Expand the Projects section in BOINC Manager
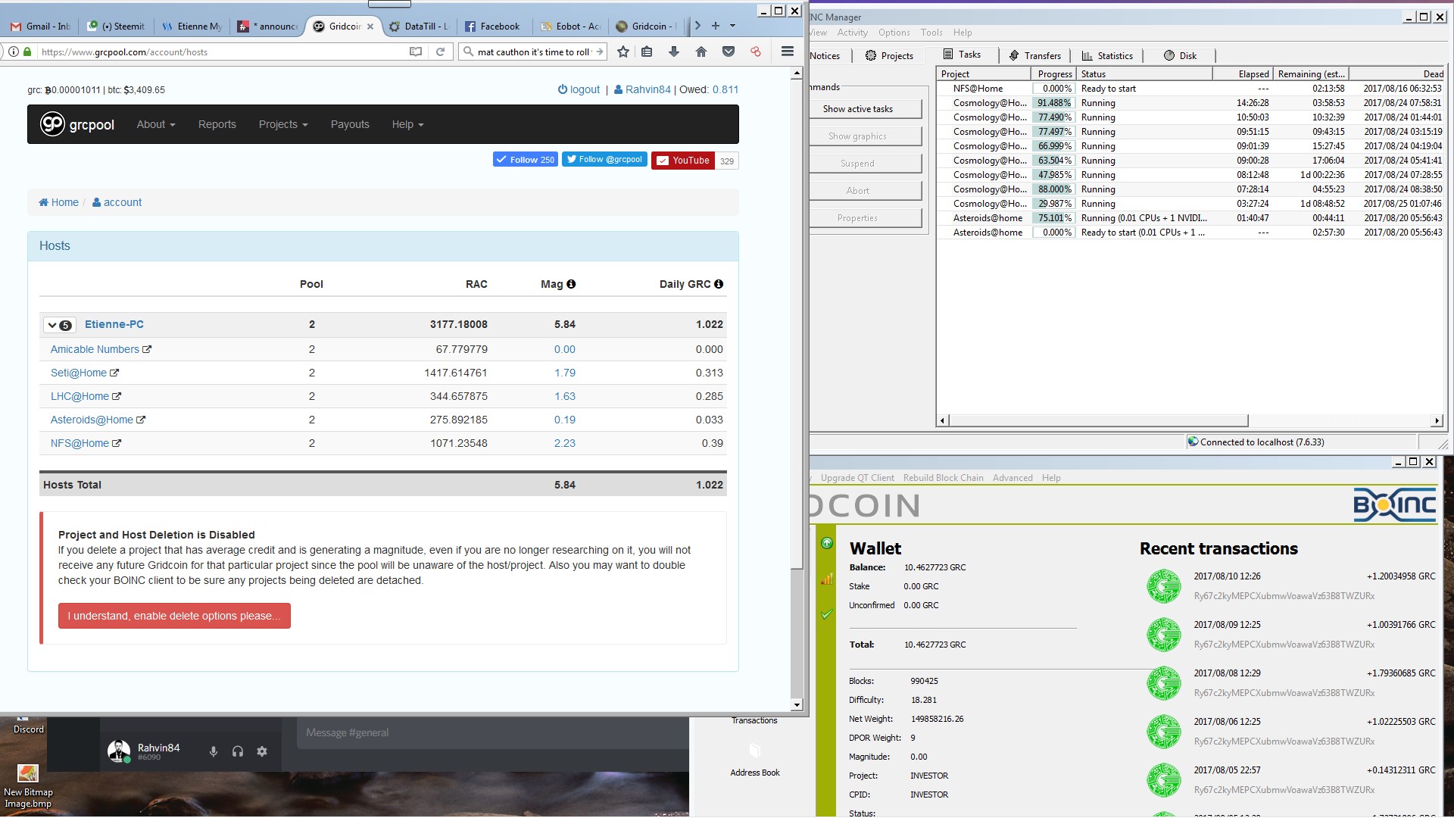 pos(891,55)
